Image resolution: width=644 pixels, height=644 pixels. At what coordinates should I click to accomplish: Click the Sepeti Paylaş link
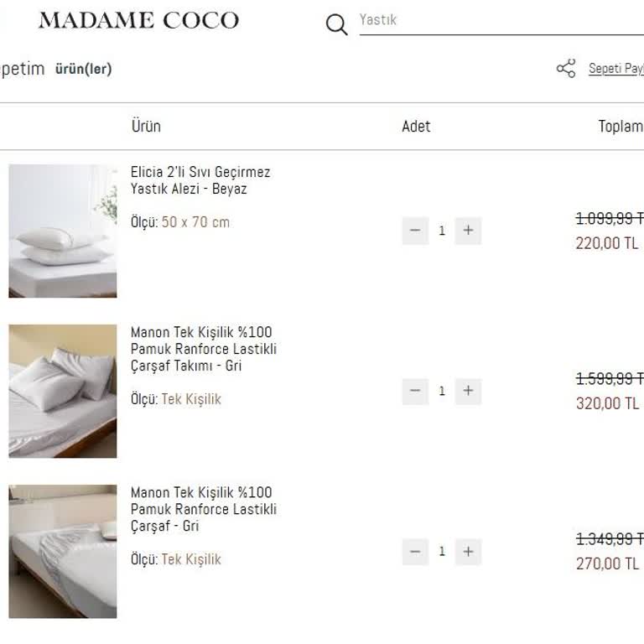[615, 69]
